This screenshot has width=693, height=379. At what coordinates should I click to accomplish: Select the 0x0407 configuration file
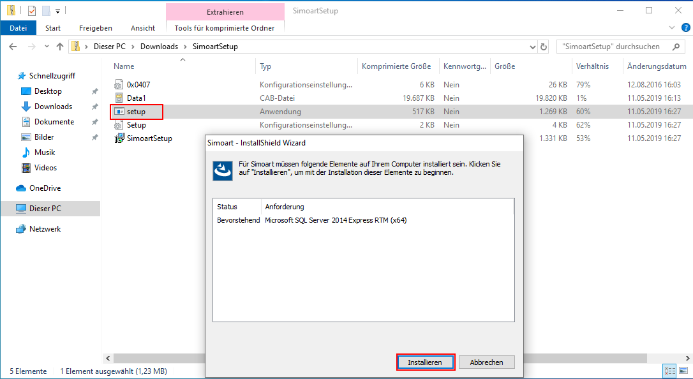point(138,84)
